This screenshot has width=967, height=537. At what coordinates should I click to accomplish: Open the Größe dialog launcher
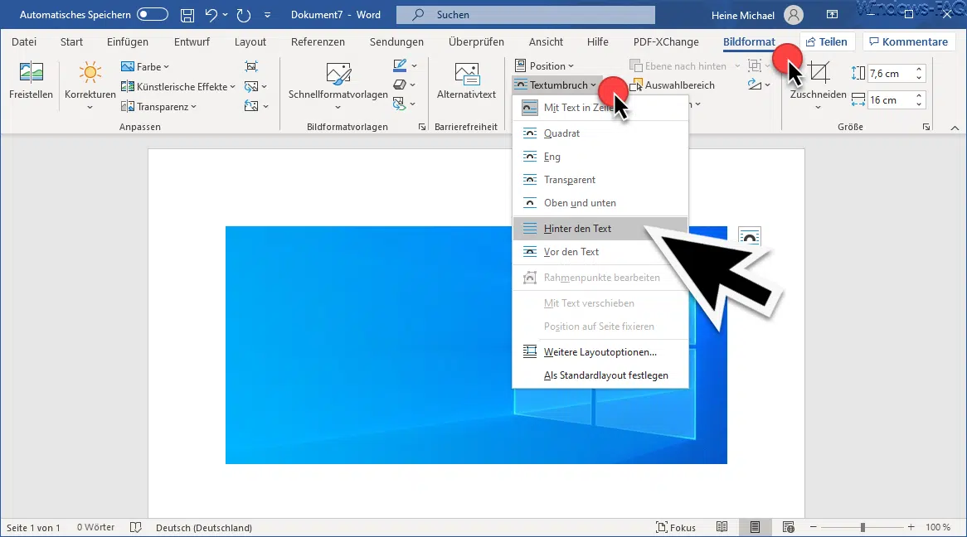[926, 127]
